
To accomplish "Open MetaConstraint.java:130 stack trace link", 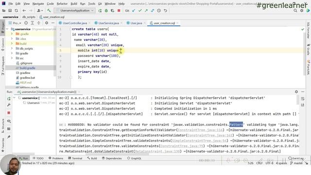I will click(157, 151).
